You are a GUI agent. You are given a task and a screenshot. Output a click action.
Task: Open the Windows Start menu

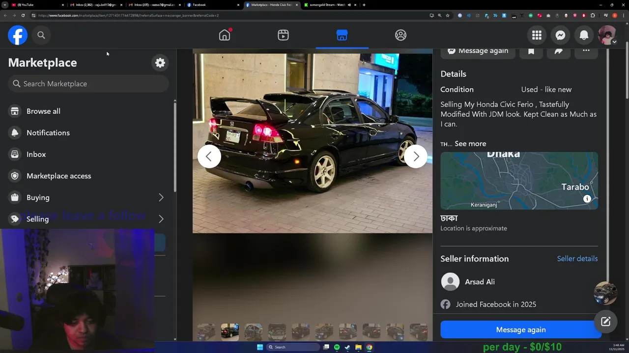(260, 347)
